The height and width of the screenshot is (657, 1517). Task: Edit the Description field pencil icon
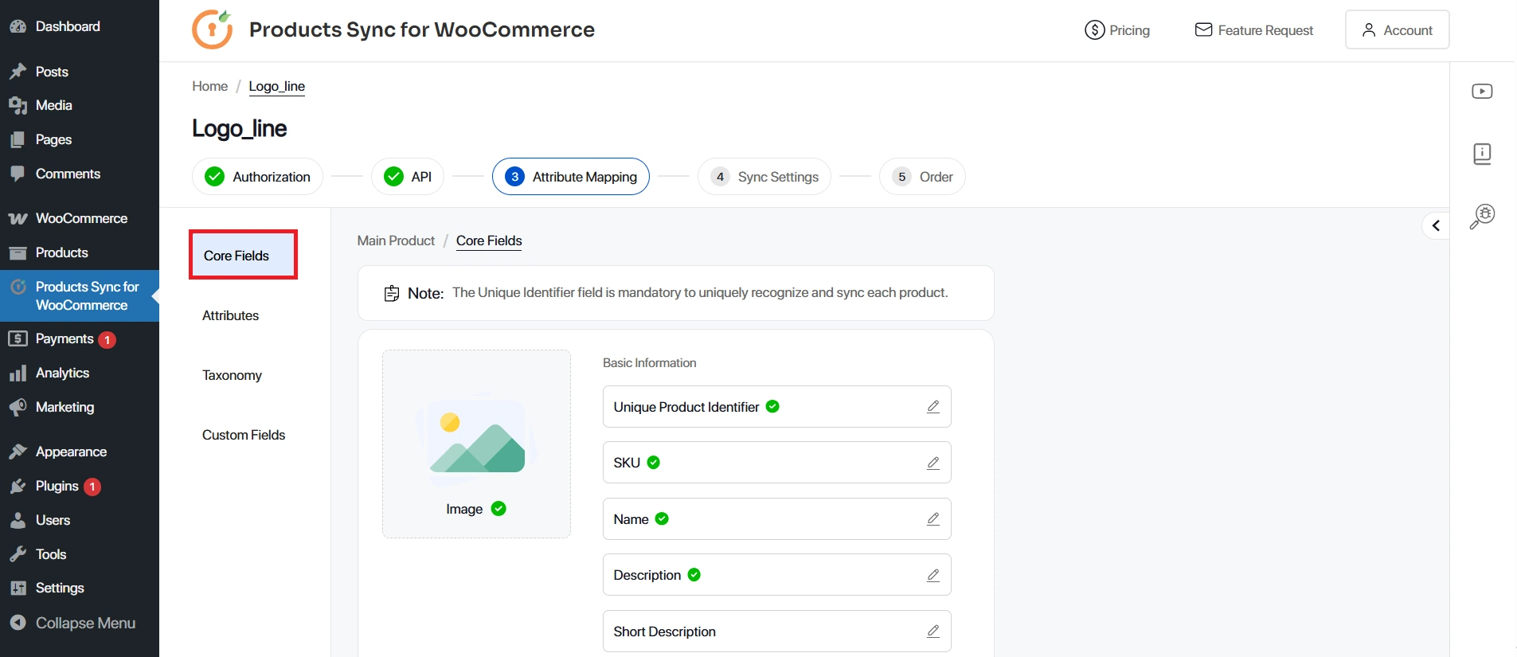tap(933, 575)
